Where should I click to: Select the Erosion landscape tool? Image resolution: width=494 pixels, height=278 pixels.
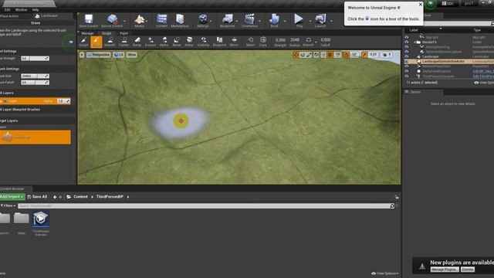(151, 42)
